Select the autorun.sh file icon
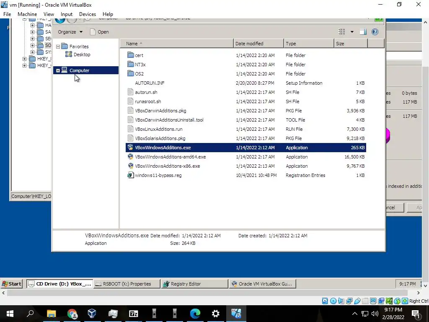Viewport: 429px width, 322px height. [x=131, y=92]
